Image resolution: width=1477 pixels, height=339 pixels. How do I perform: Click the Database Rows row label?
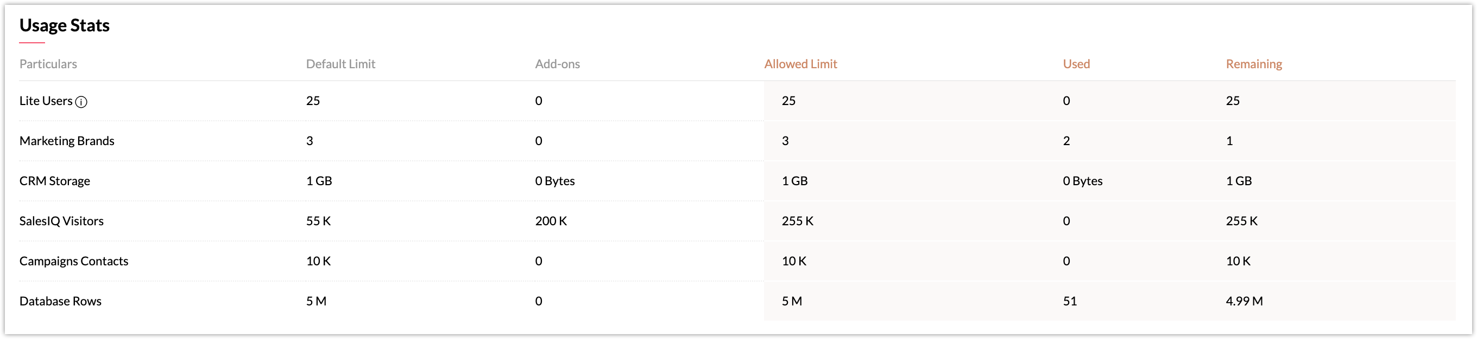pyautogui.click(x=60, y=301)
